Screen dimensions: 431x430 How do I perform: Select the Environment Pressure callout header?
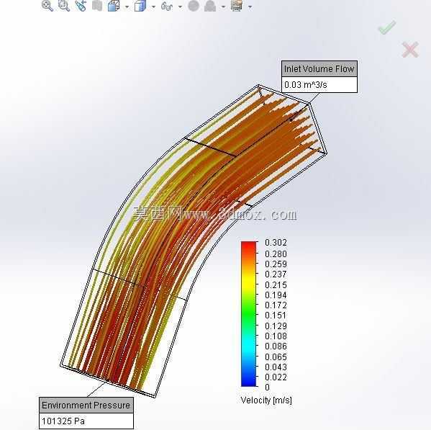point(86,405)
